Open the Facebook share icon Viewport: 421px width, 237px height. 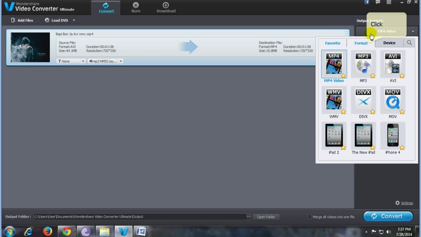367,2
